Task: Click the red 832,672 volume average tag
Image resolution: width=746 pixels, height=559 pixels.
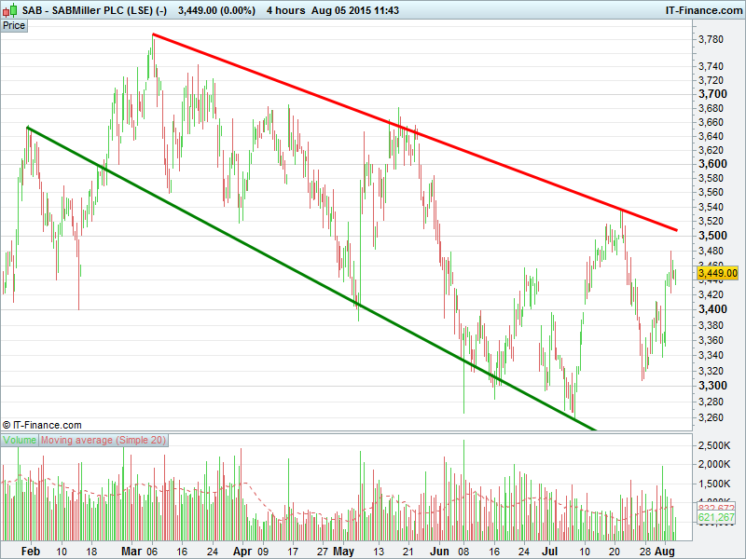Action: pyautogui.click(x=716, y=508)
